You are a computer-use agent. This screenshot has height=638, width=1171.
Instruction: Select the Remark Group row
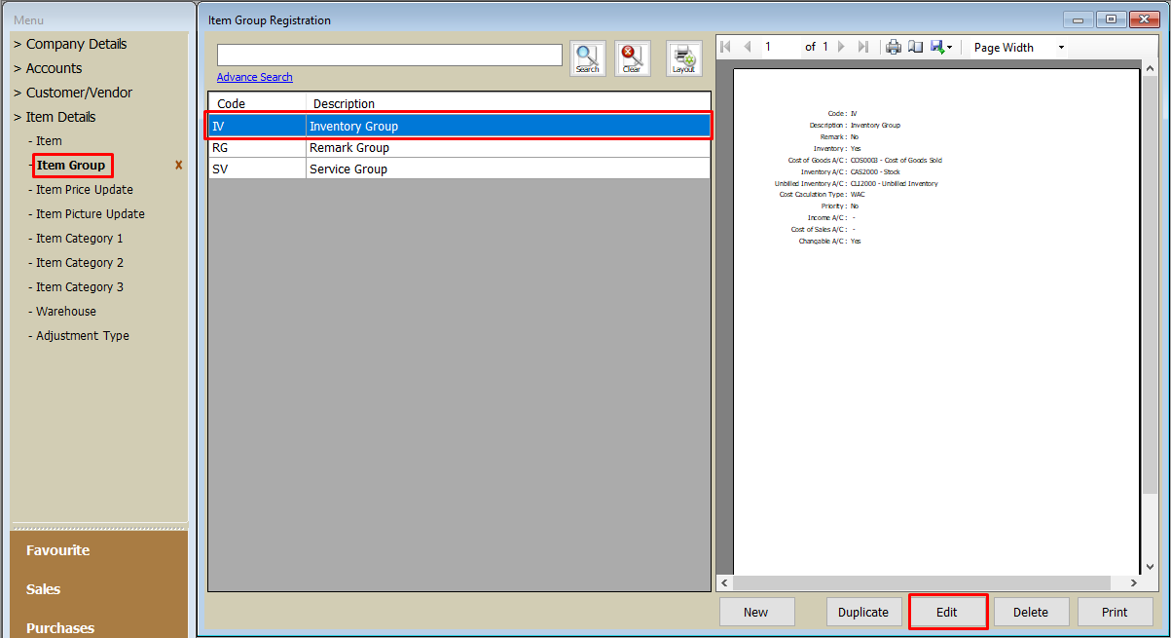459,148
